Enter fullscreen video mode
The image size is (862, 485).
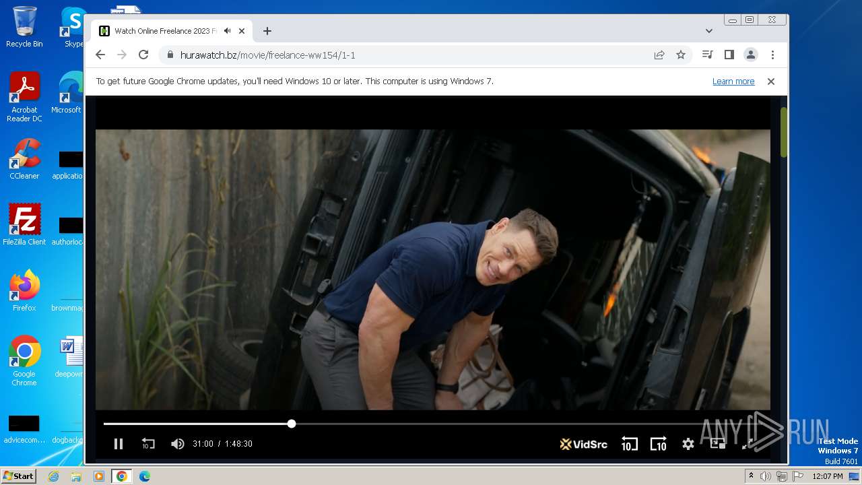coord(747,444)
